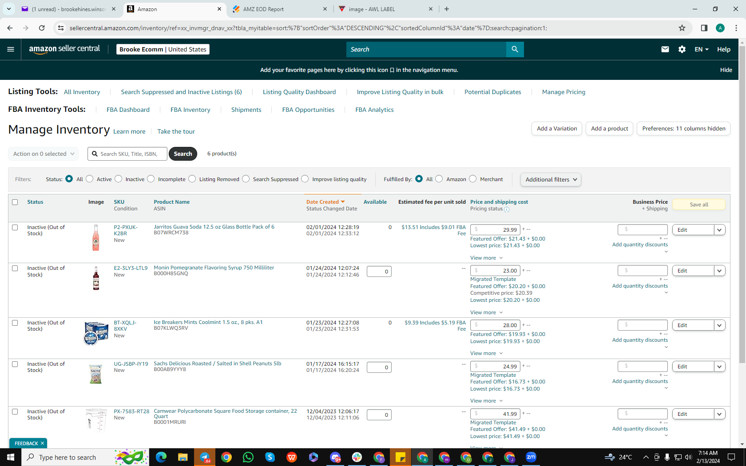The height and width of the screenshot is (466, 746).
Task: Go back with the browser back arrow
Action: (x=10, y=28)
